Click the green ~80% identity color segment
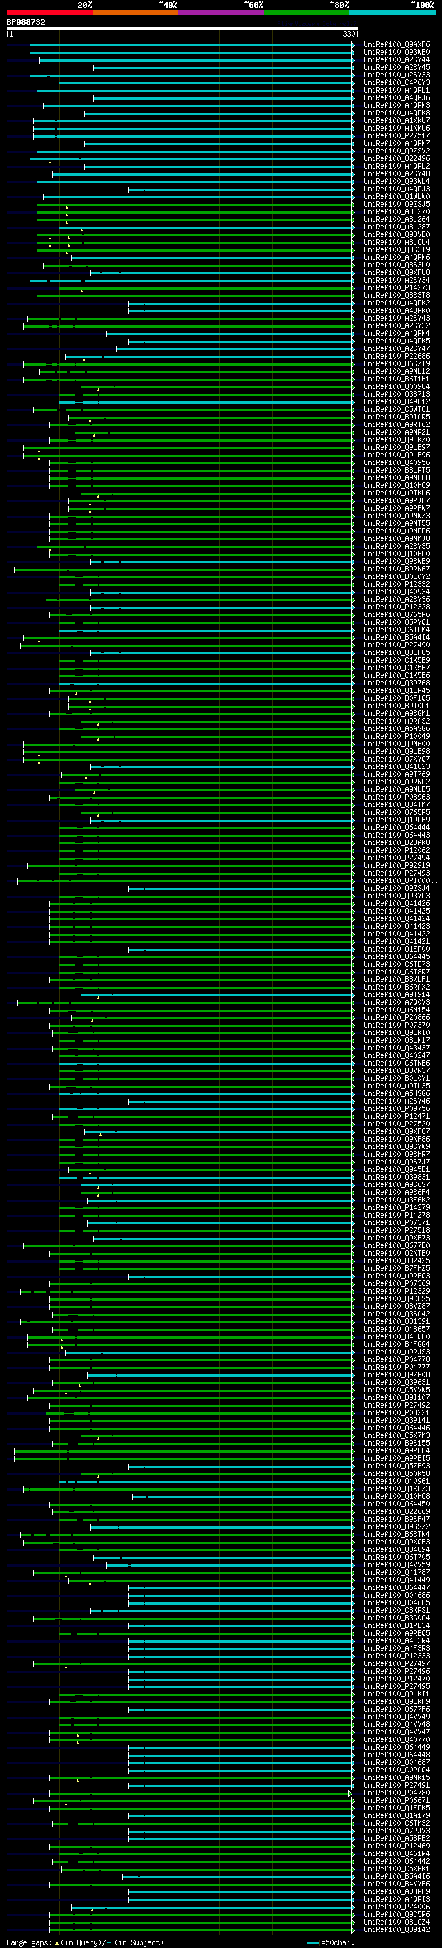Viewport: 442px width, 1948px height. [x=307, y=12]
